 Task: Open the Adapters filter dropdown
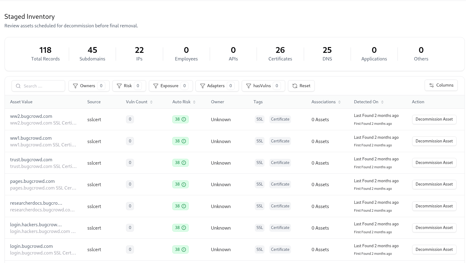tap(217, 86)
